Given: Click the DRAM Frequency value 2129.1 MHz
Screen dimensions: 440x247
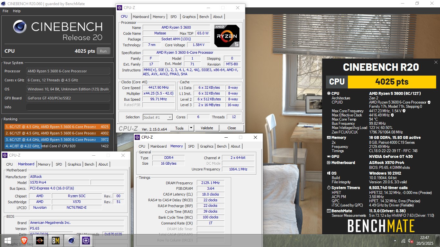Looking at the screenshot, I should [x=210, y=183].
